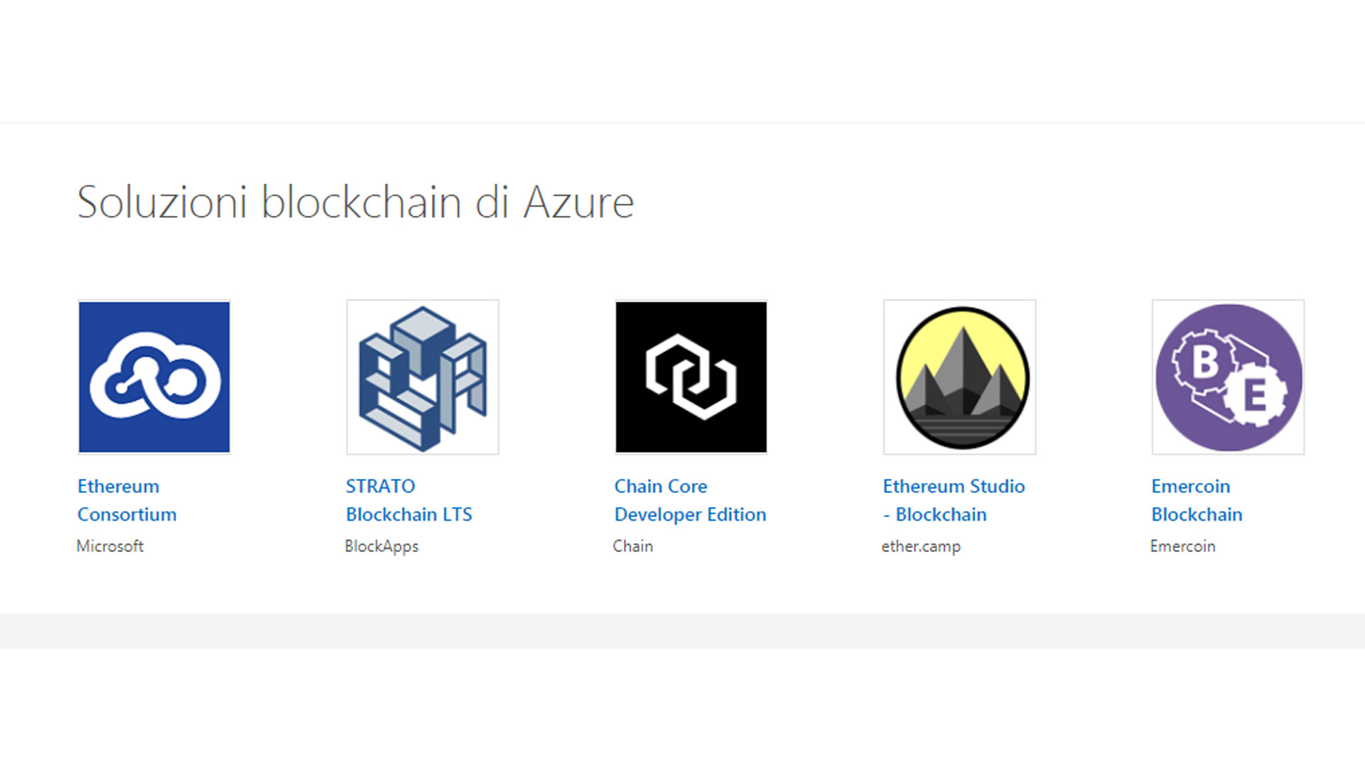Go to Ethereum Studio - Blockchain link
1365x768 pixels.
[x=954, y=500]
